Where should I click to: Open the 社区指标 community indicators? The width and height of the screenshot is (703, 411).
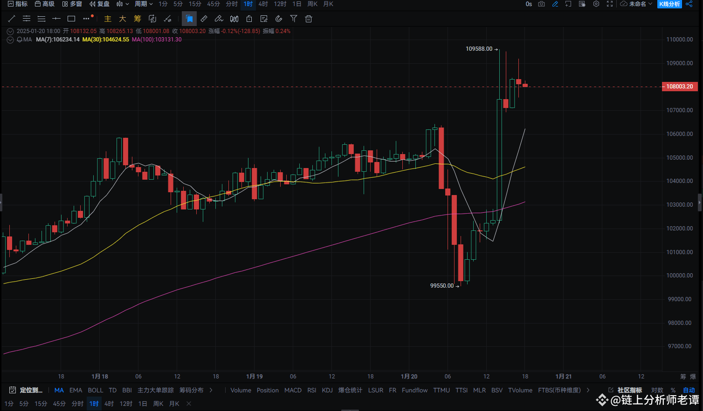pyautogui.click(x=625, y=390)
